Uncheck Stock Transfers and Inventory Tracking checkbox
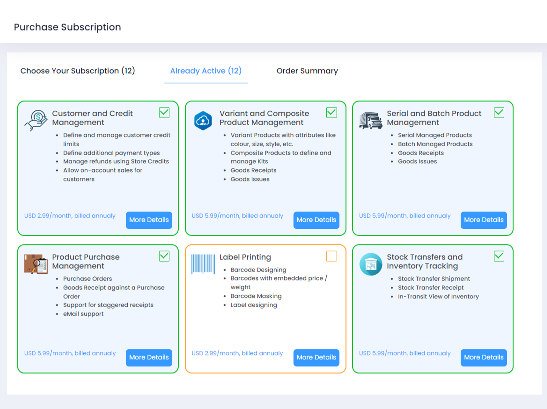 (499, 256)
